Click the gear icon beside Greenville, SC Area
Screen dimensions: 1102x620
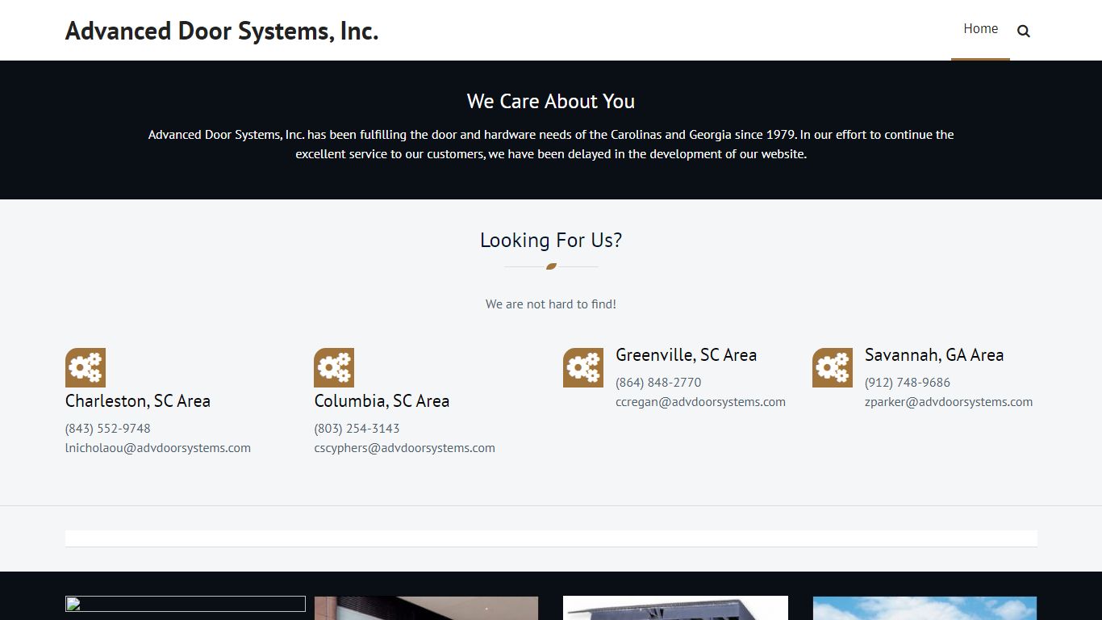[583, 367]
